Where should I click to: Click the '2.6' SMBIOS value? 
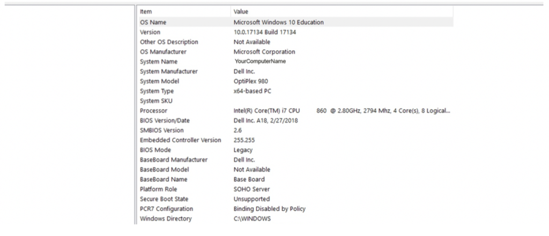coord(238,130)
